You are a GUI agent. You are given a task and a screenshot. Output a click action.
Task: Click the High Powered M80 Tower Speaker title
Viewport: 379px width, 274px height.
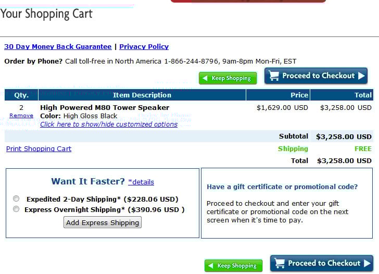105,107
